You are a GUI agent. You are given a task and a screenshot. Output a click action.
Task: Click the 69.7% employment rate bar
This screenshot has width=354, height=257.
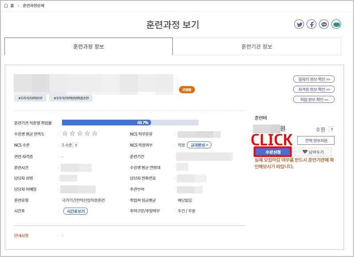[130, 122]
